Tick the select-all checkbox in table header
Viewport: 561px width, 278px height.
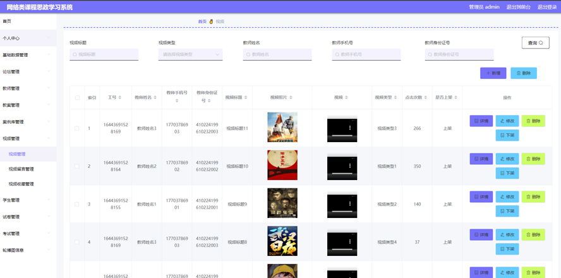point(77,98)
